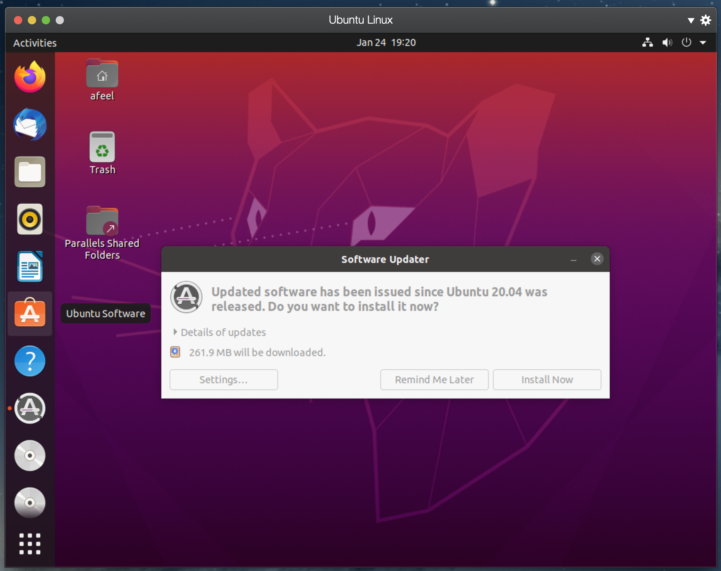Open the first optical disc icon
Image resolution: width=721 pixels, height=571 pixels.
click(x=30, y=456)
